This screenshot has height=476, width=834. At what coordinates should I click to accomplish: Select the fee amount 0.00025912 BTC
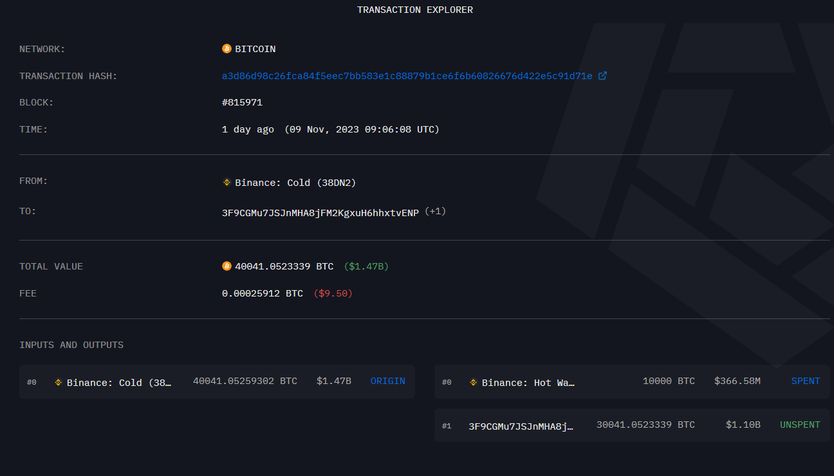(263, 293)
